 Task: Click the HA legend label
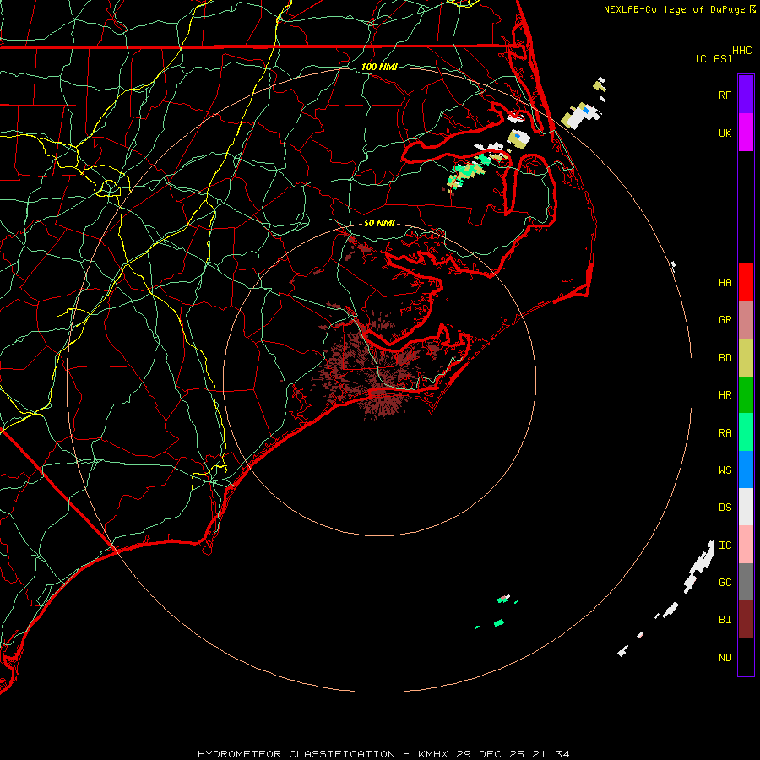pyautogui.click(x=725, y=283)
